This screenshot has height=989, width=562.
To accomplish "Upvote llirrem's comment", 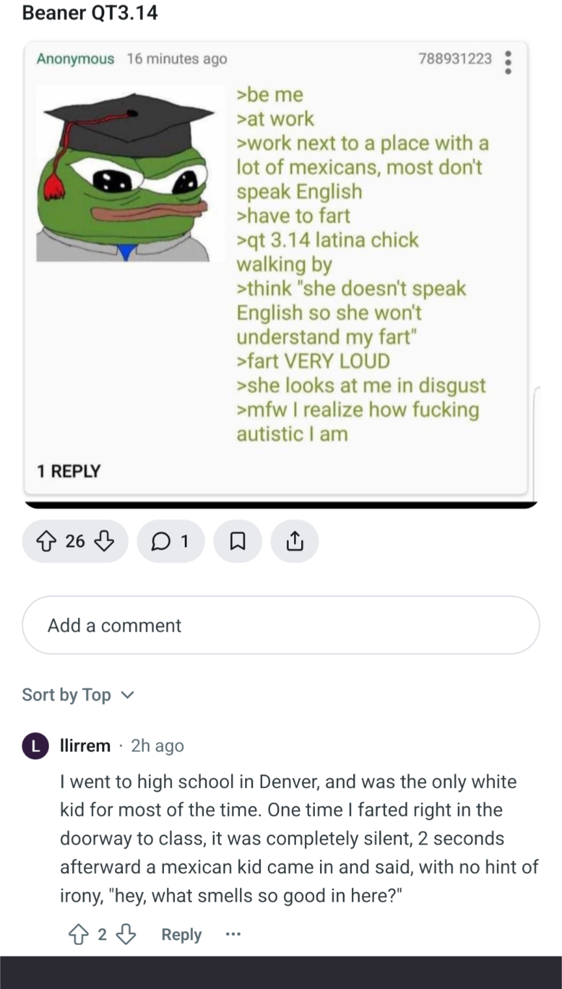I will (x=78, y=935).
